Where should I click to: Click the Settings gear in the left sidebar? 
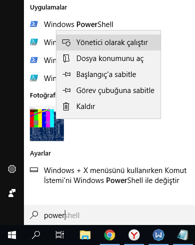(12, 169)
